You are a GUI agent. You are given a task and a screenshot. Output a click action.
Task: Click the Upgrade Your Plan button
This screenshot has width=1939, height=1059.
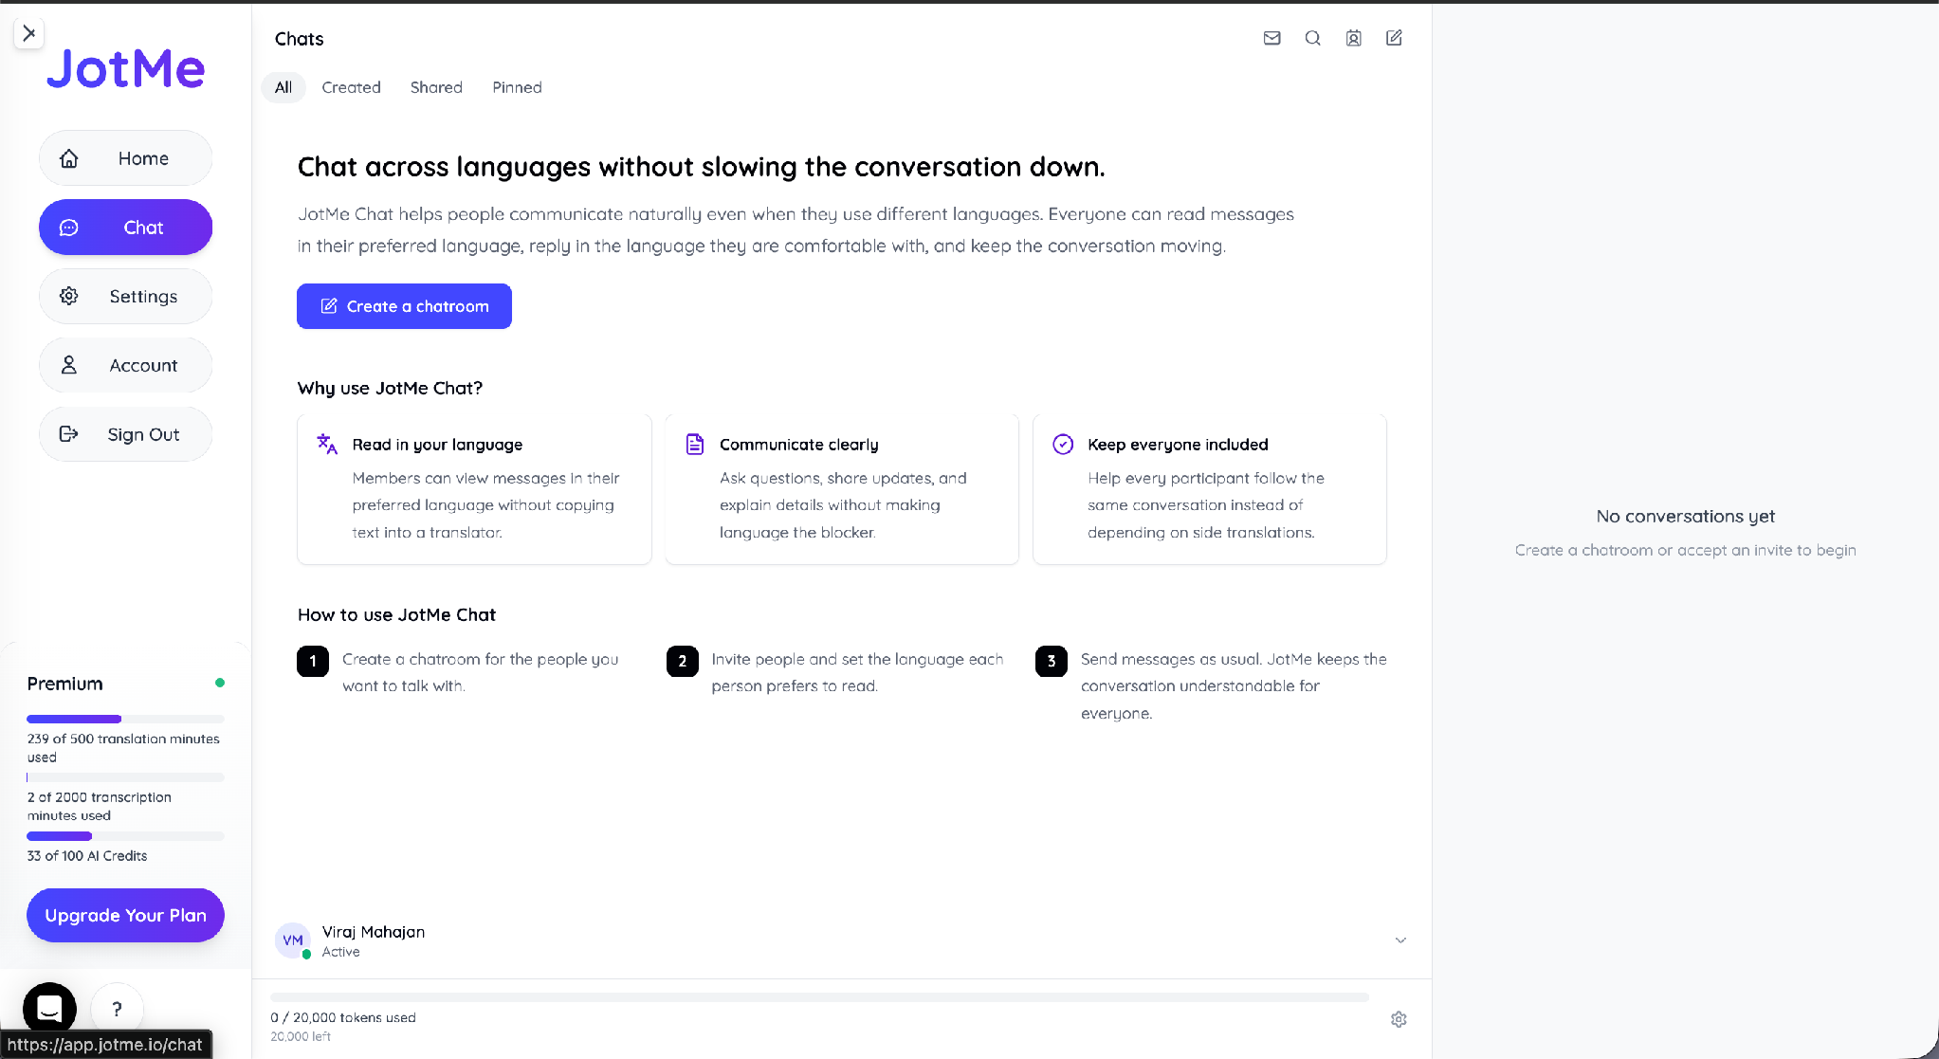coord(125,915)
